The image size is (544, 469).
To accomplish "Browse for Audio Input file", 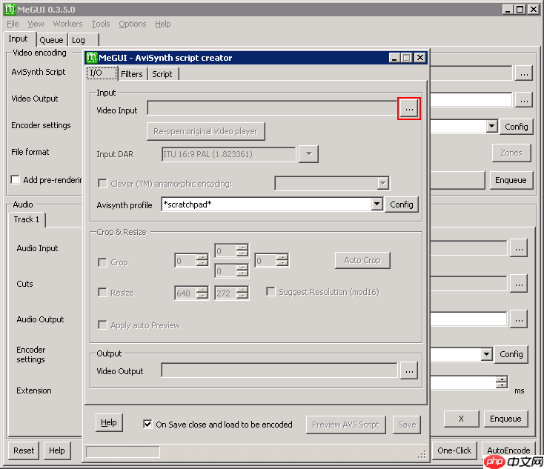I will (519, 249).
